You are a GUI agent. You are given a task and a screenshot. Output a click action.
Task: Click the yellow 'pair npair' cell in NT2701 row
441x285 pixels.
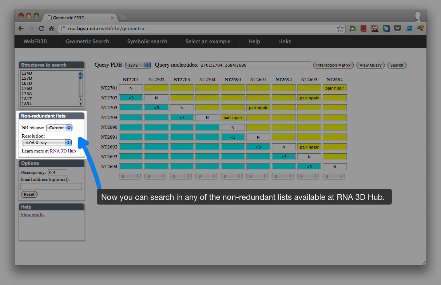[x=334, y=88]
